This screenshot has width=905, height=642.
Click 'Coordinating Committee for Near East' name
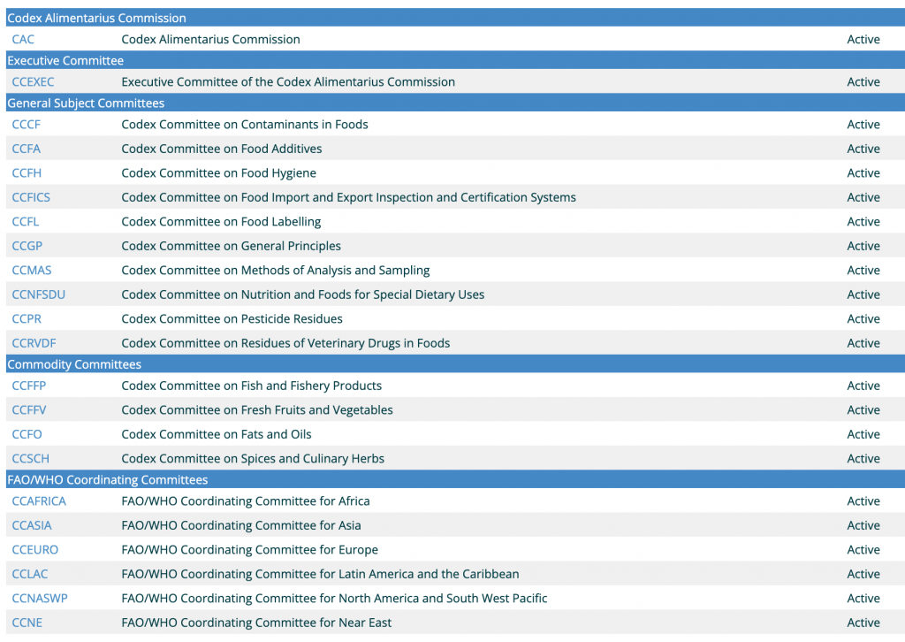tap(285, 622)
